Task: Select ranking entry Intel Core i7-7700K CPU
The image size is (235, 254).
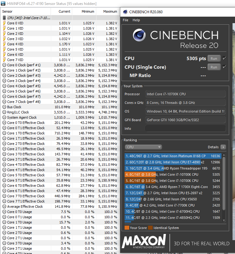Action: (173, 205)
